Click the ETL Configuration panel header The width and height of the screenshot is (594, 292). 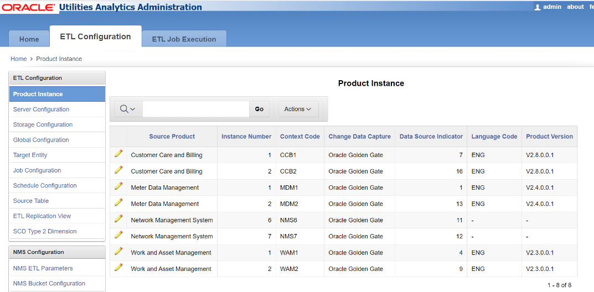(x=57, y=79)
